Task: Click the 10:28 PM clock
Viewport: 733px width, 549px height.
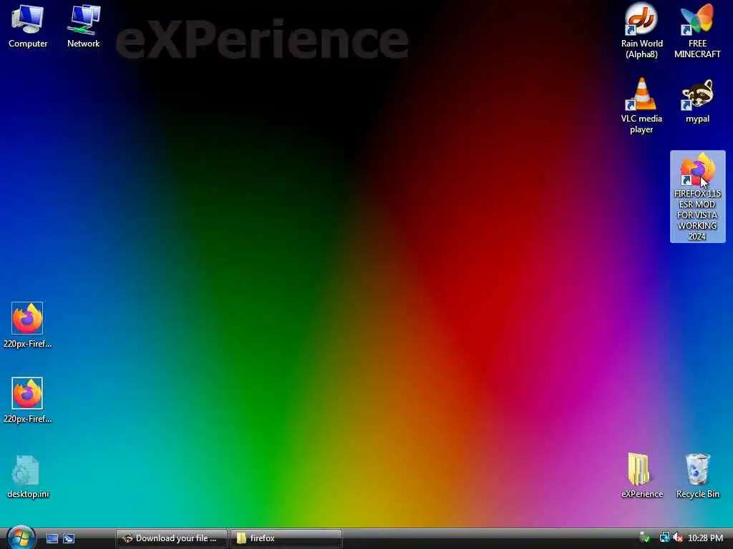Action: tap(705, 538)
